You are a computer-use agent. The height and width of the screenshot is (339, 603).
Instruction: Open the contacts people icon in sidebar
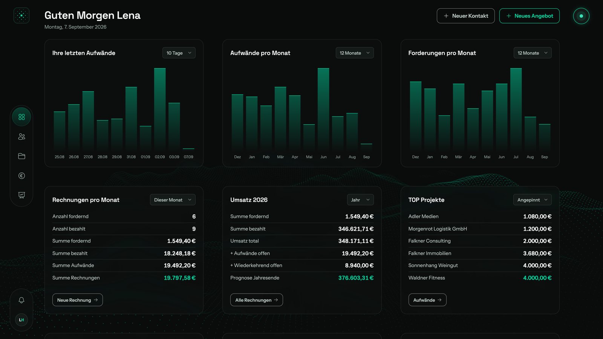click(21, 137)
